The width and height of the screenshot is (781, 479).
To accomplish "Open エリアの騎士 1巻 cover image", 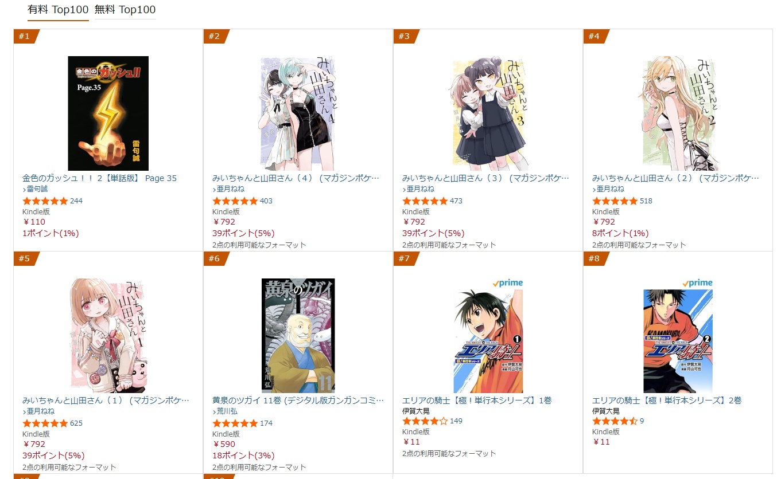I will 488,341.
